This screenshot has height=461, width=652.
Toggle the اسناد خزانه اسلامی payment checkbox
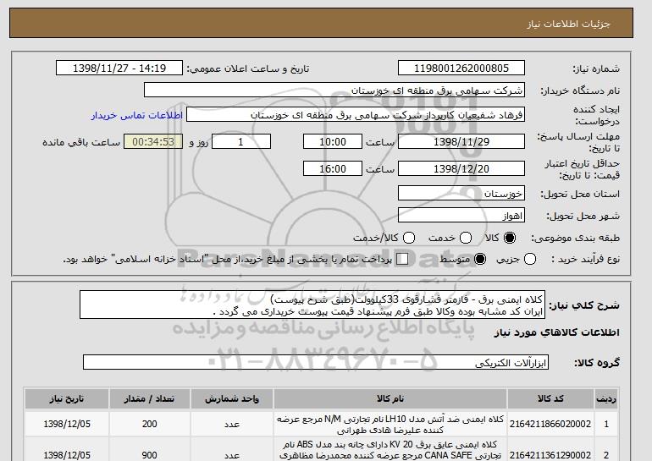pos(402,259)
